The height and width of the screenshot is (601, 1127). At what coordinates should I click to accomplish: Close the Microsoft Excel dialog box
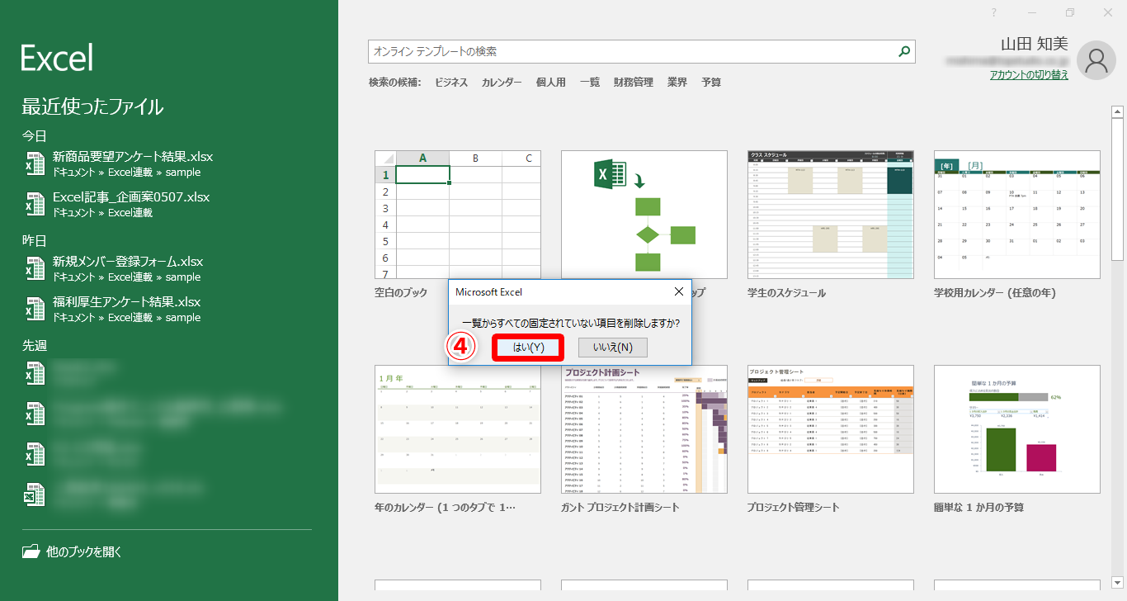point(678,291)
